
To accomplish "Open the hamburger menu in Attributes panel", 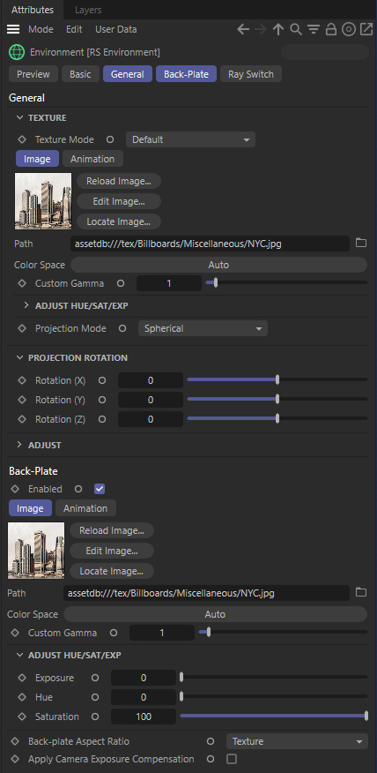I will pos(13,30).
